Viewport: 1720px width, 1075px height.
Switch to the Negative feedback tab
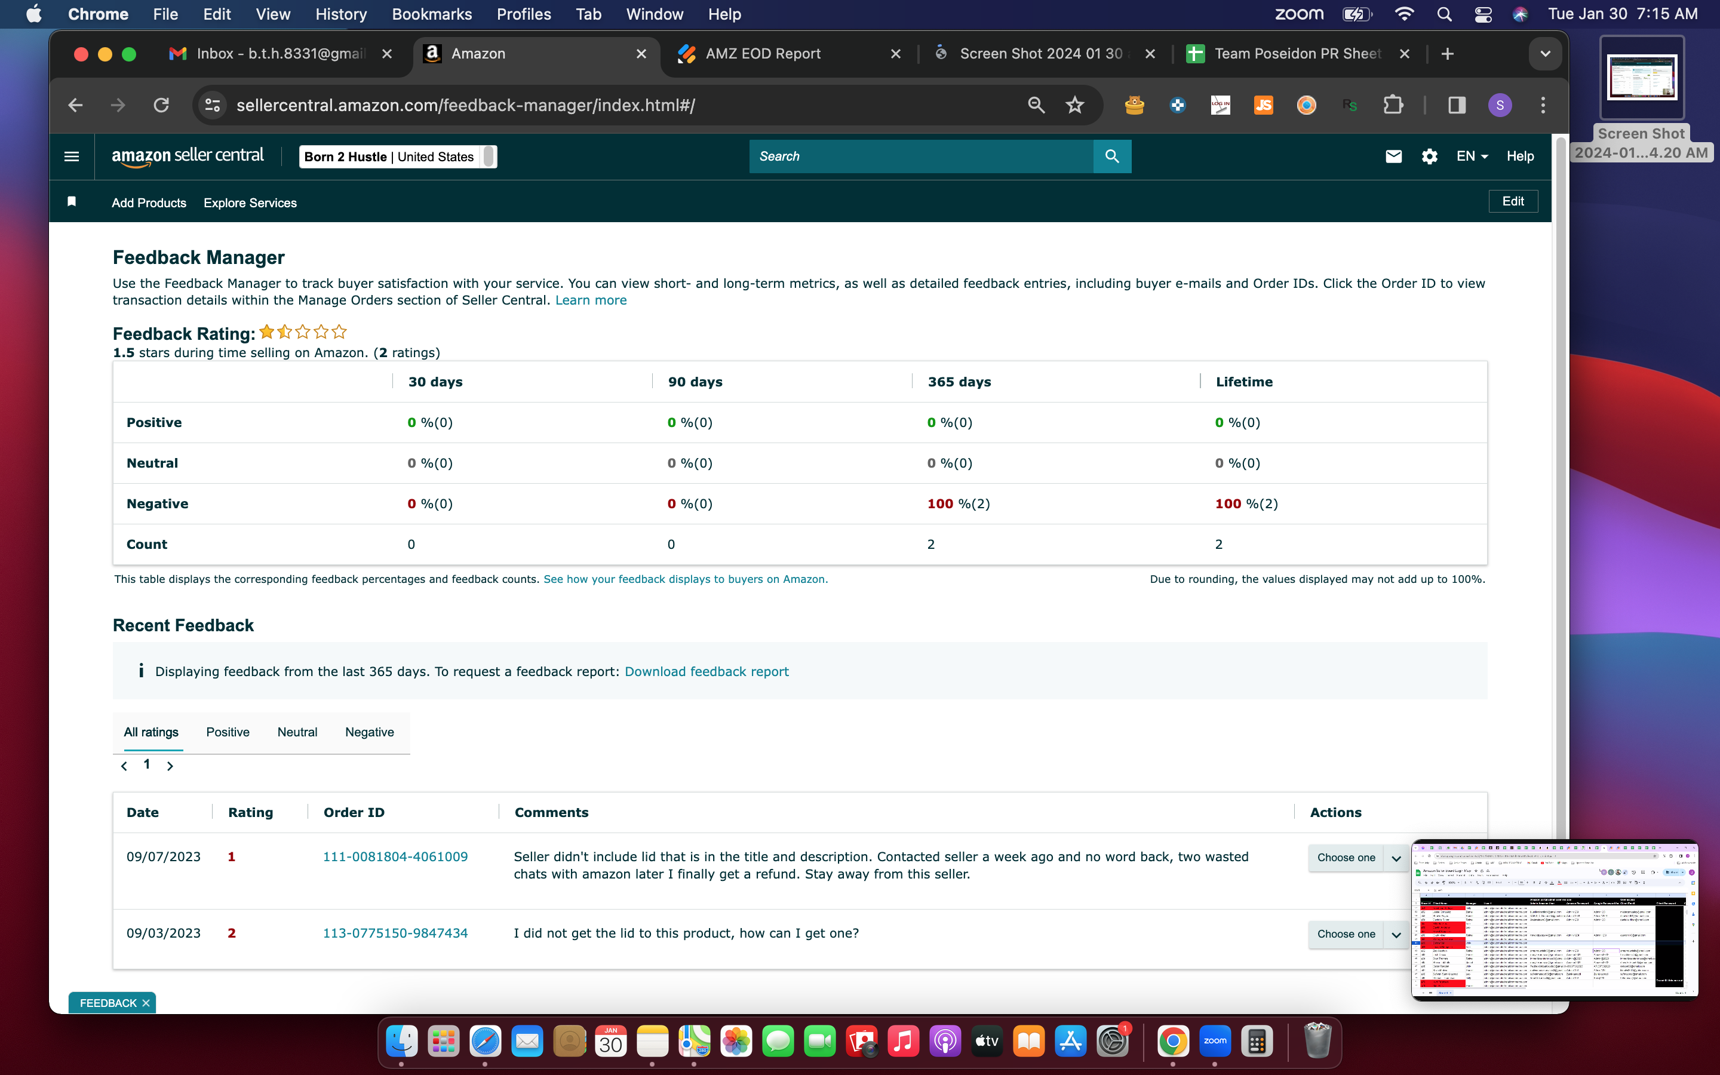click(370, 732)
